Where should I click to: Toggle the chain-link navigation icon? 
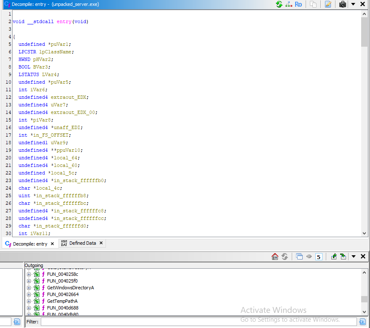coord(309,257)
